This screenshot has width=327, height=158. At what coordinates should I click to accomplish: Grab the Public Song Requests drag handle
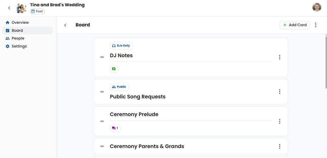(102, 92)
